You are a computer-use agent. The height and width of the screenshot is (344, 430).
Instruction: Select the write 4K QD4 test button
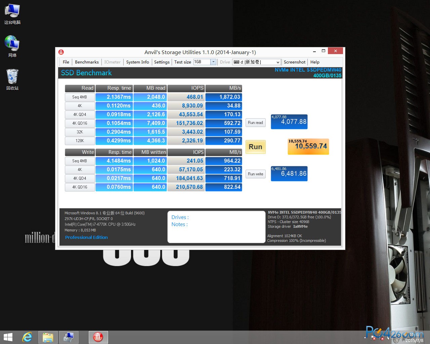[x=80, y=178]
